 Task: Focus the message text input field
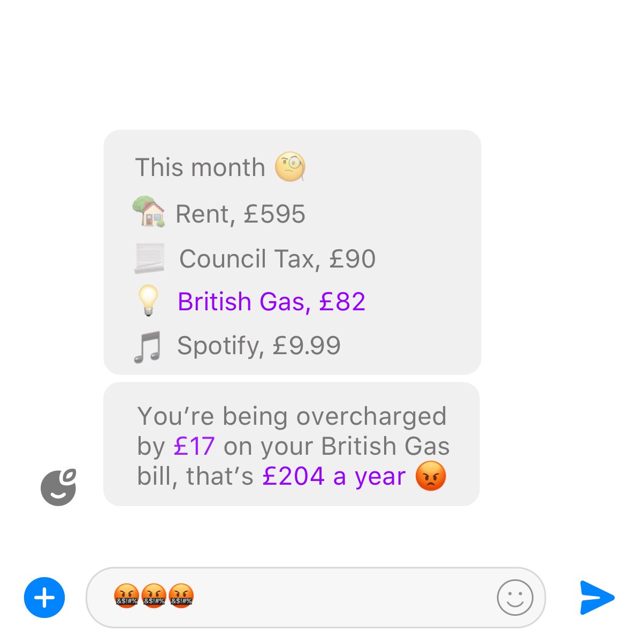click(x=316, y=598)
